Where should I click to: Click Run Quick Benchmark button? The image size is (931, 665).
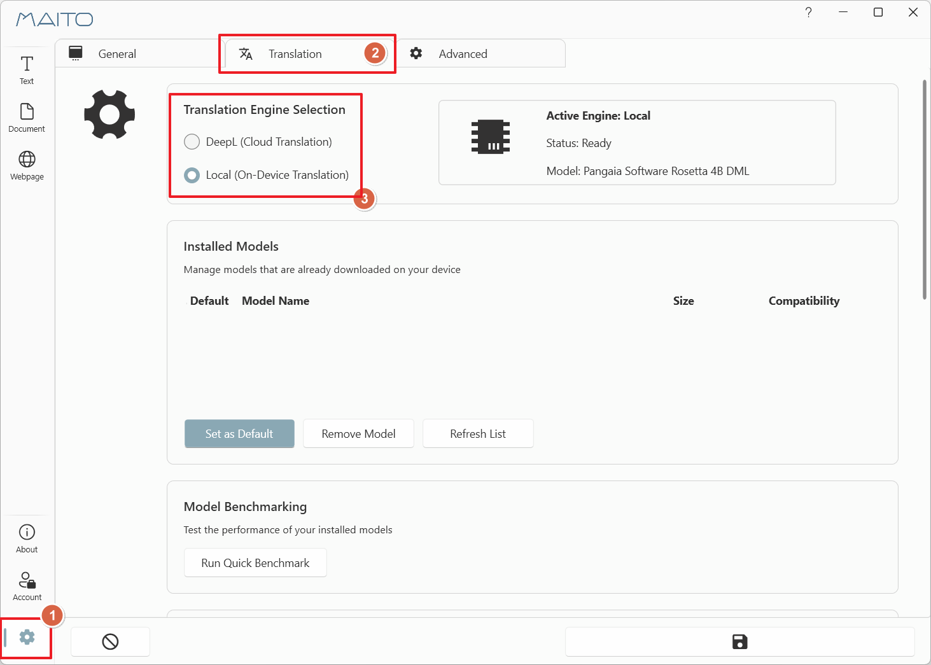point(255,563)
